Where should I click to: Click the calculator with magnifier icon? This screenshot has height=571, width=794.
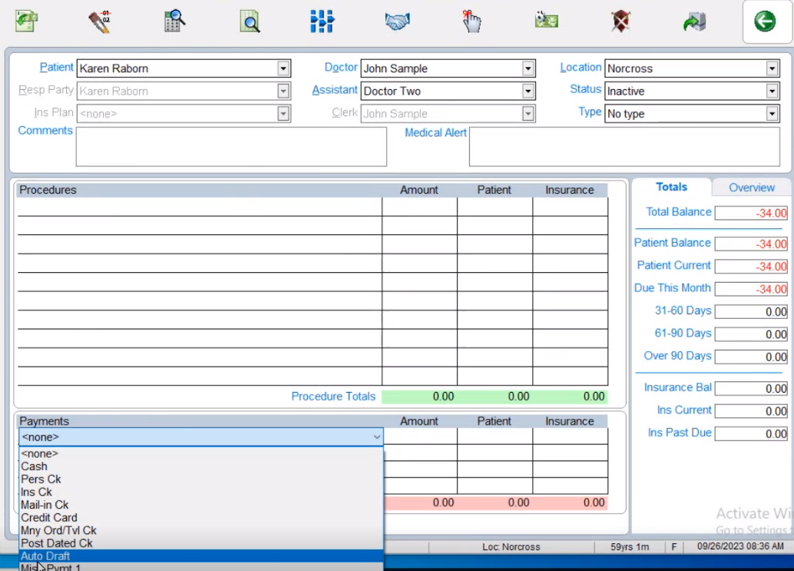(175, 22)
